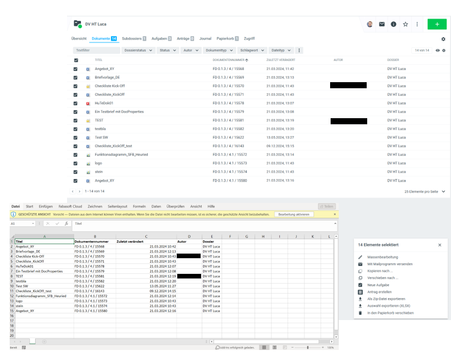Mark dossier as favorite with star icon
Viewport: 451px width, 352px height.
pyautogui.click(x=405, y=24)
